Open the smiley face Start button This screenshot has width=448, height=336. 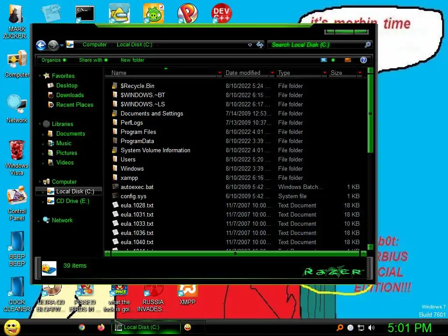pyautogui.click(x=12, y=328)
